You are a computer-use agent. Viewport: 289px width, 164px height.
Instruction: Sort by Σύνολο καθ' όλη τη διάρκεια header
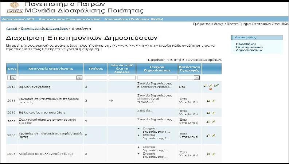(x=122, y=69)
